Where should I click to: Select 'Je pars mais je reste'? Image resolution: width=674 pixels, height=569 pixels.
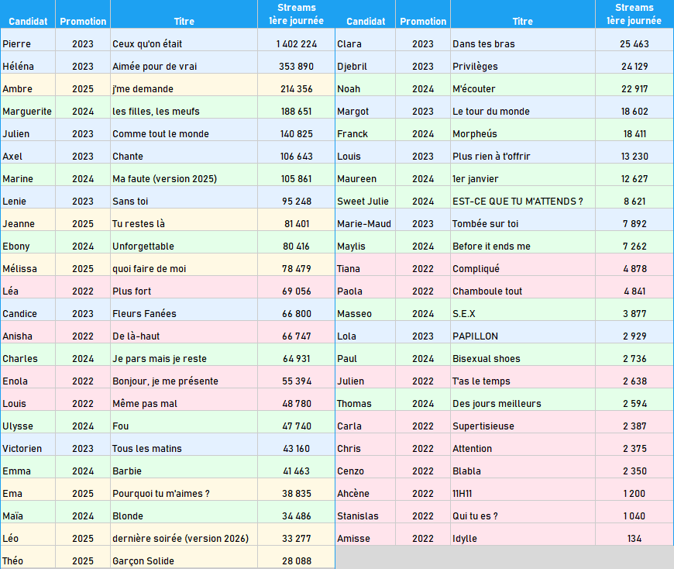[x=184, y=354]
